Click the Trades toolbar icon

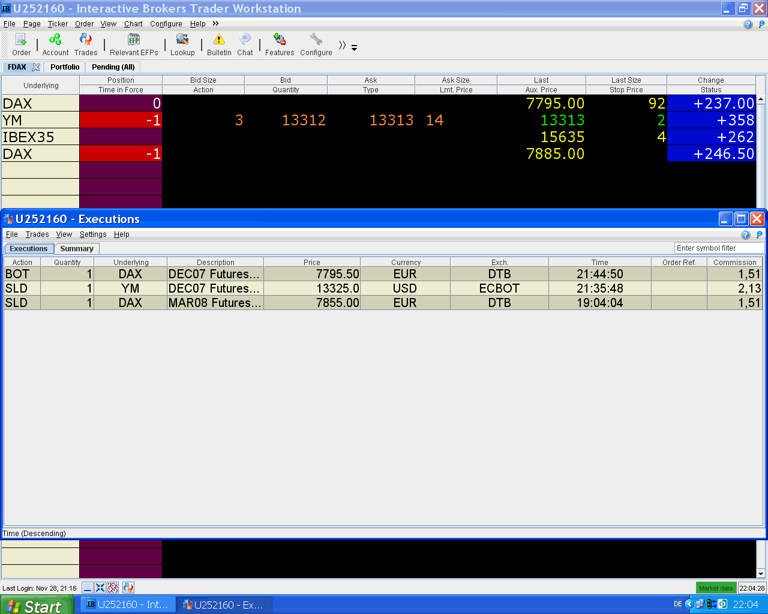[86, 45]
